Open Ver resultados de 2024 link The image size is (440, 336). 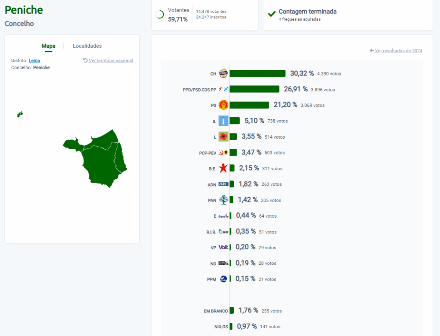tap(396, 51)
